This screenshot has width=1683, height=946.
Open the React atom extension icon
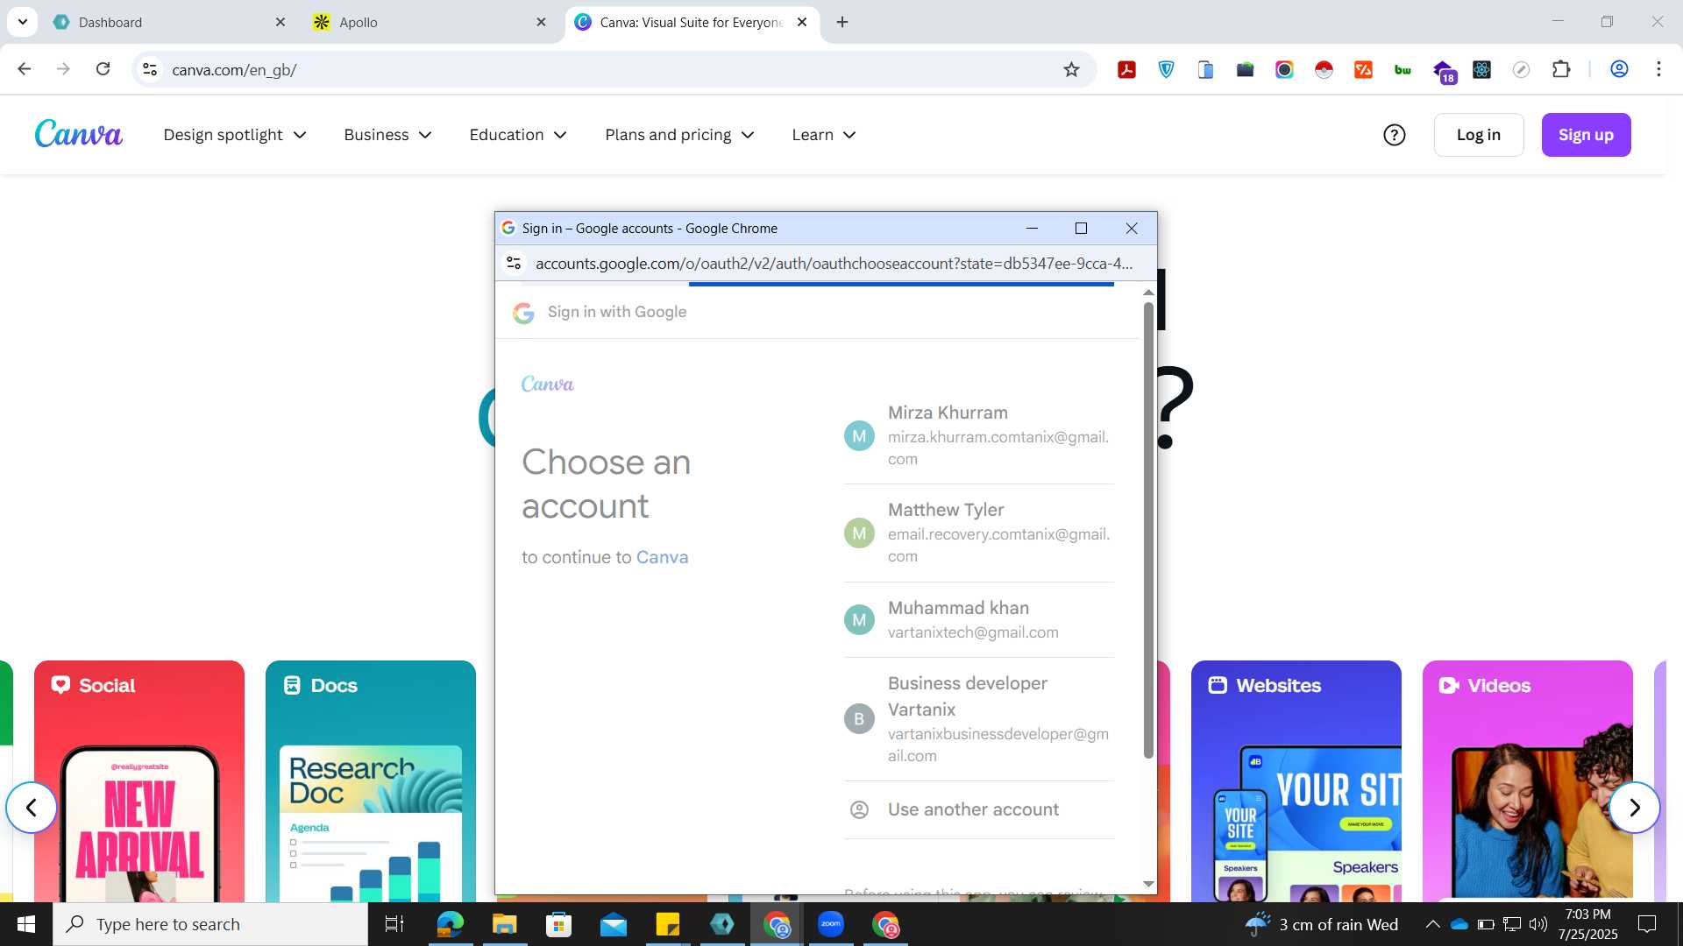(1482, 69)
